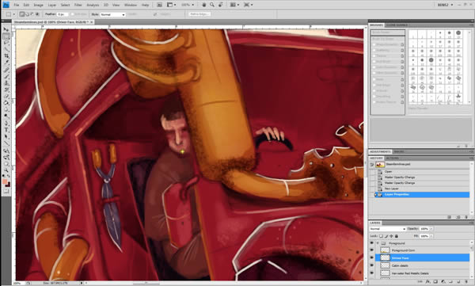This screenshot has width=475, height=286.
Task: Toggle lock transparent pixels
Action: click(x=381, y=236)
